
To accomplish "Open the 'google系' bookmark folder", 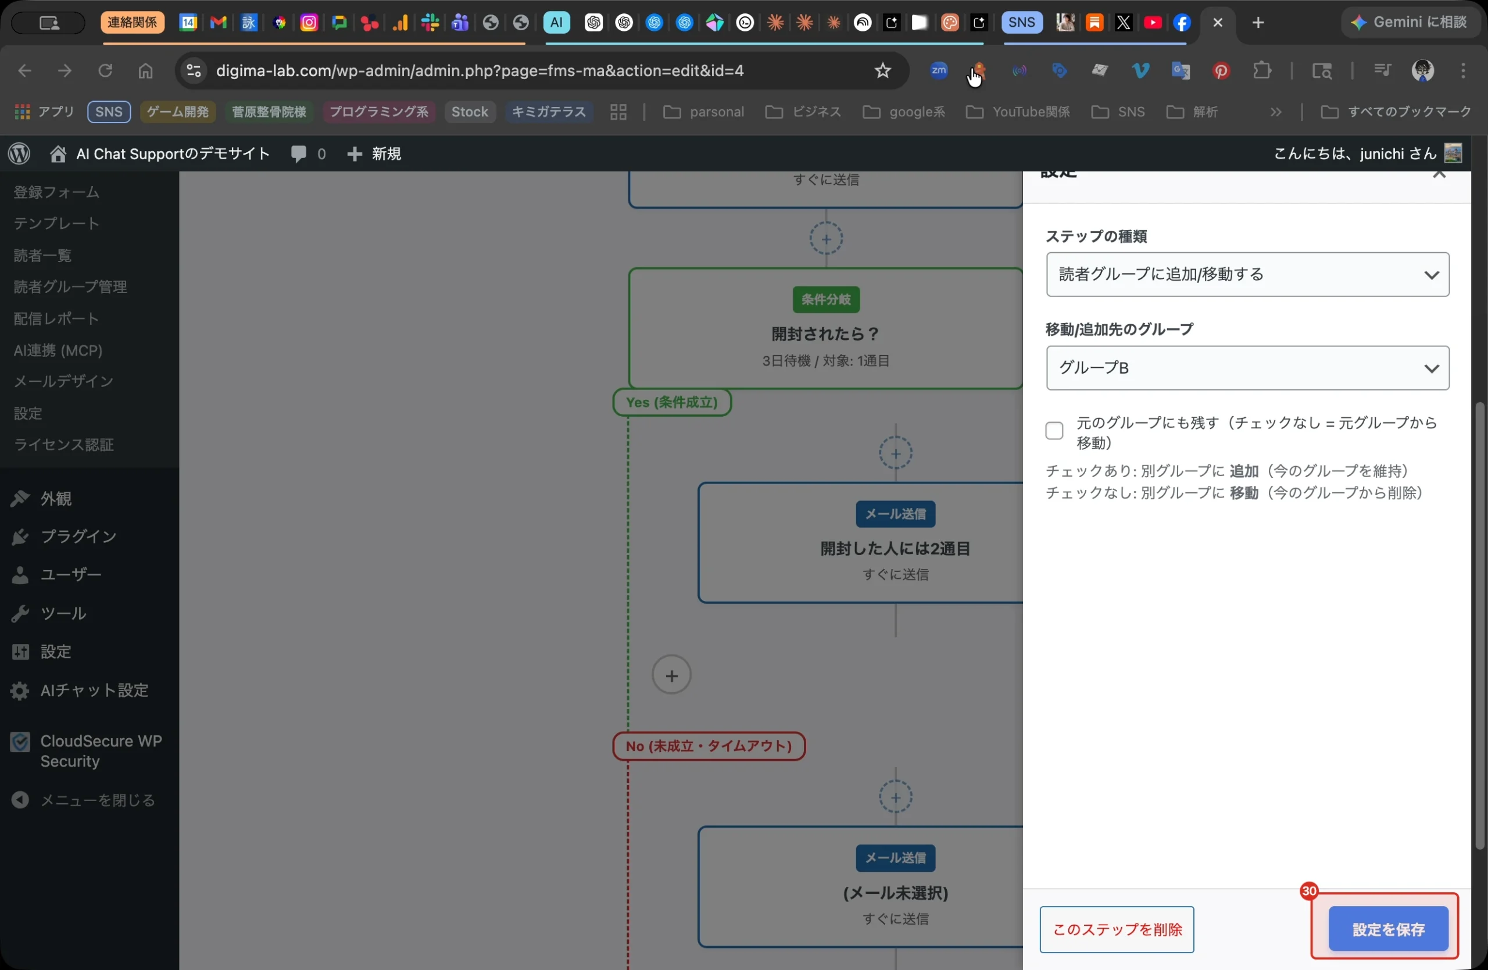I will point(903,112).
